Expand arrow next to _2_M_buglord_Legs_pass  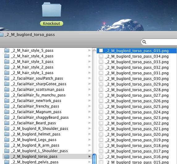click(x=90, y=140)
